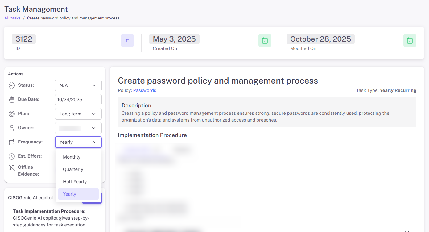Pick Half-Yearly from the dropdown list
The height and width of the screenshot is (232, 429).
[75, 182]
